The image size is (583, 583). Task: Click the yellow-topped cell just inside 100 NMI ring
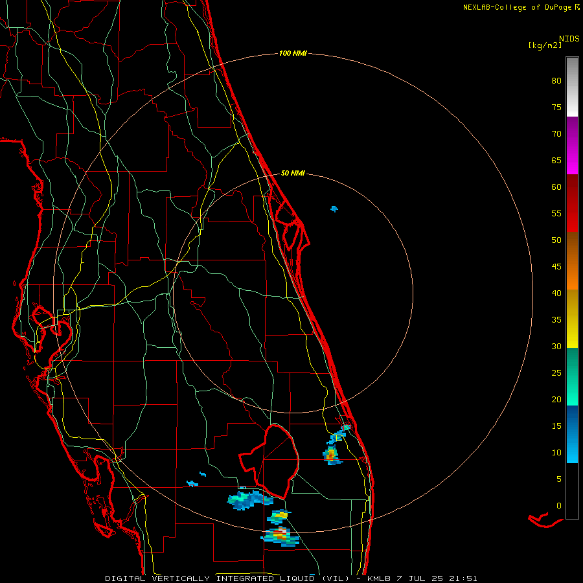coord(279,516)
